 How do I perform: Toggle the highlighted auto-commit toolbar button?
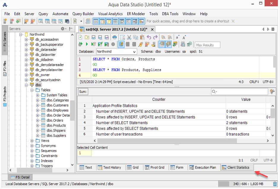[121, 44]
